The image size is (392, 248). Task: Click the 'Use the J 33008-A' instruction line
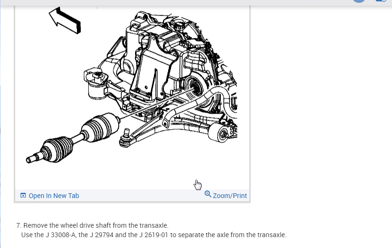[x=154, y=235]
